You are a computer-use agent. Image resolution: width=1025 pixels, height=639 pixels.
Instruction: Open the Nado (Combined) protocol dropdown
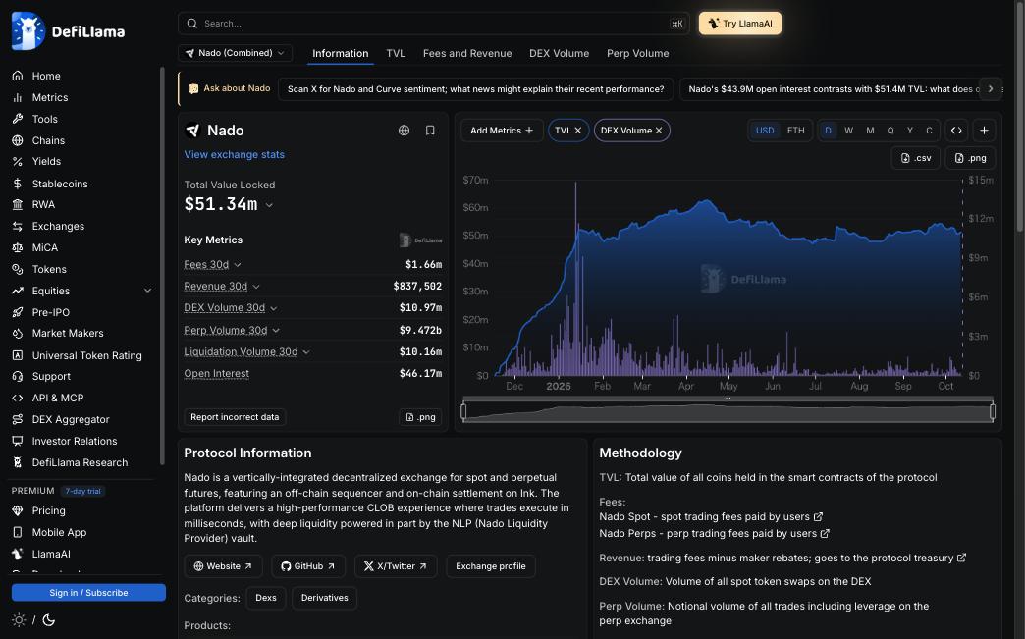(235, 53)
